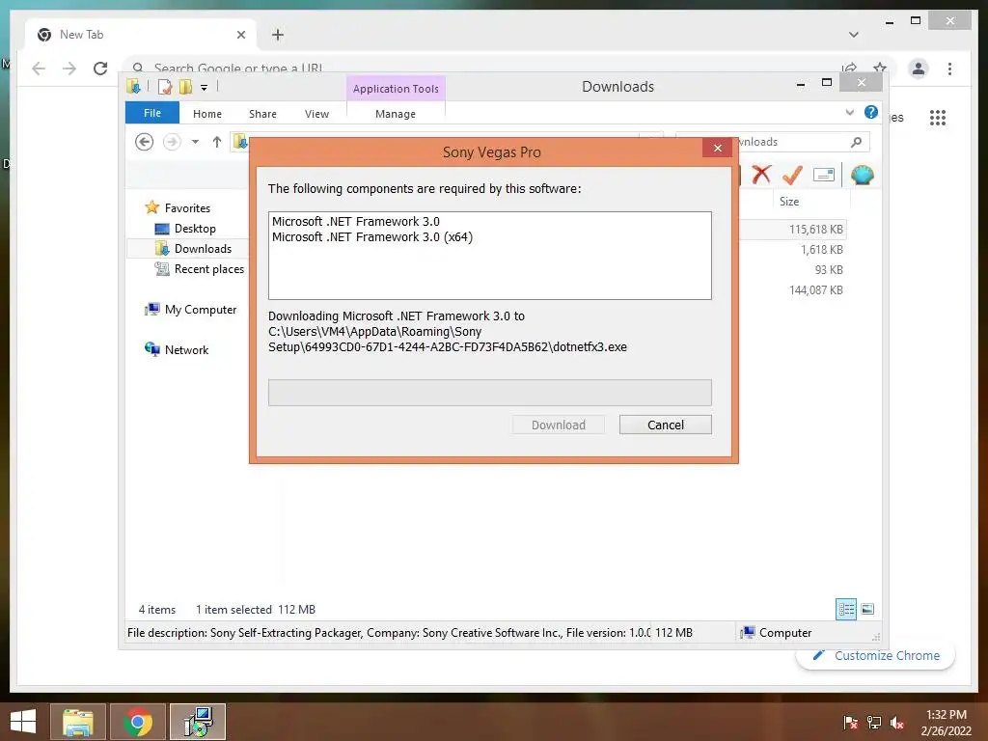Bookmark page using star icon in Chrome

[x=880, y=67]
